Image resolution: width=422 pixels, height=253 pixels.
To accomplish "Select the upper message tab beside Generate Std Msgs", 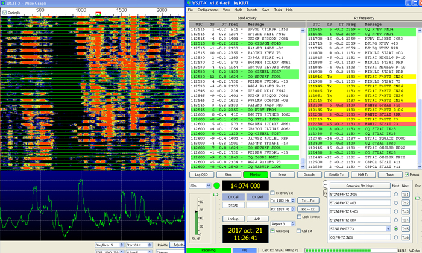I will pyautogui.click(x=325, y=185).
